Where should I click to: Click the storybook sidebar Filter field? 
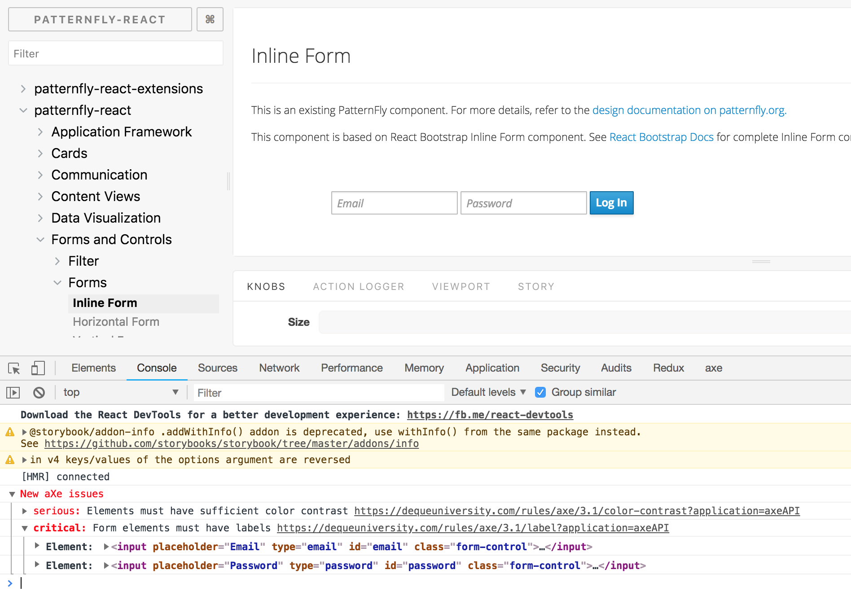tap(116, 53)
